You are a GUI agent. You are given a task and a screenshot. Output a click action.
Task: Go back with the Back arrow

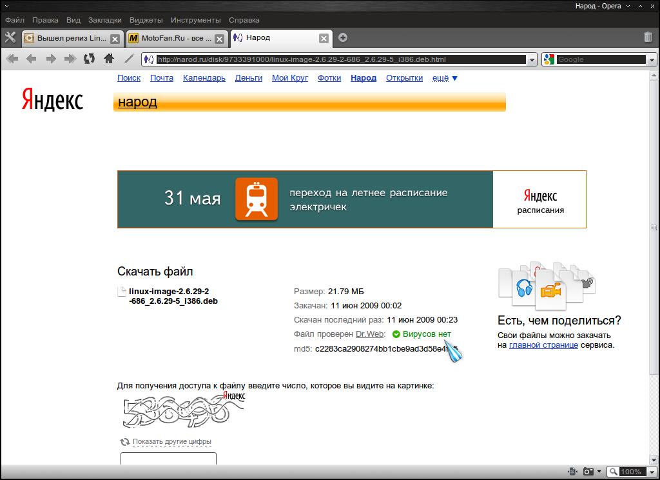coord(31,59)
